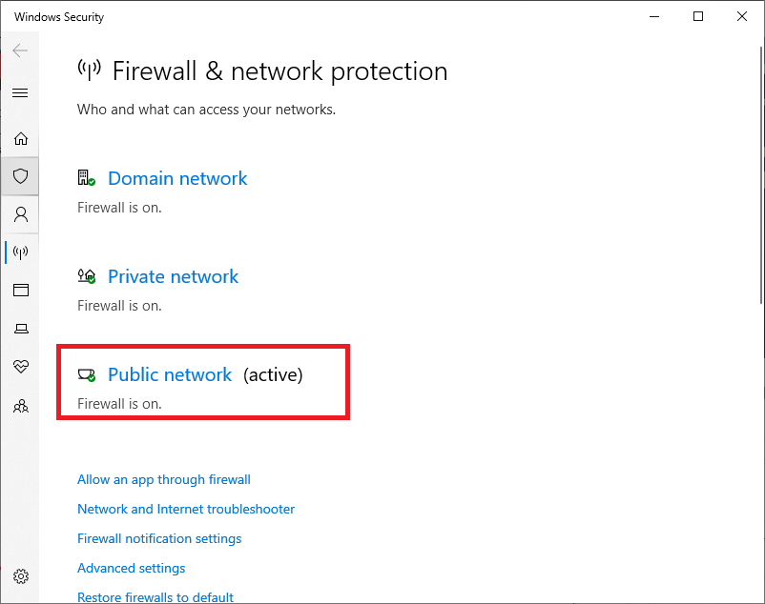
Task: Click Restore firewalls to default
Action: point(155,597)
